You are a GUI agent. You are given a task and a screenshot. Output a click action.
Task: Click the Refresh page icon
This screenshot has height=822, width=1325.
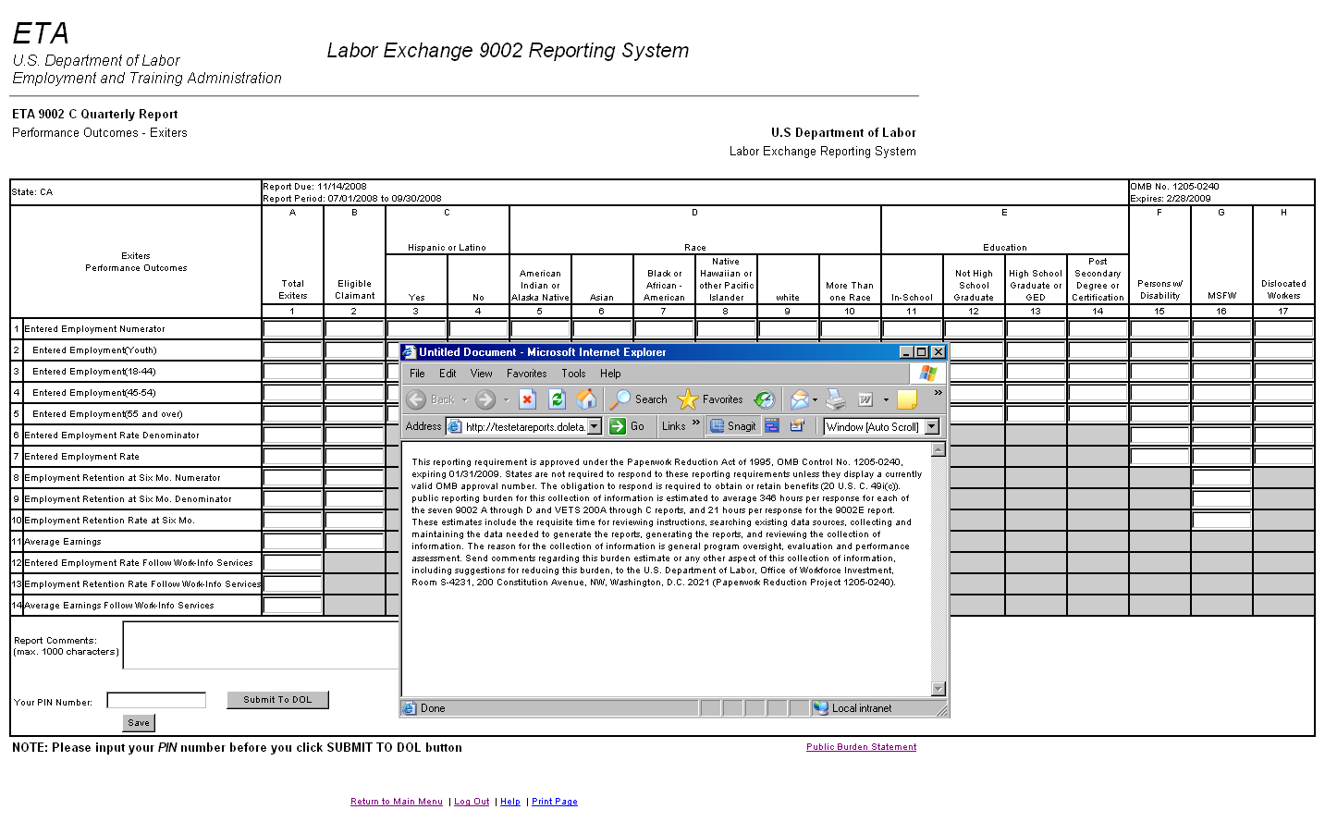pyautogui.click(x=557, y=399)
